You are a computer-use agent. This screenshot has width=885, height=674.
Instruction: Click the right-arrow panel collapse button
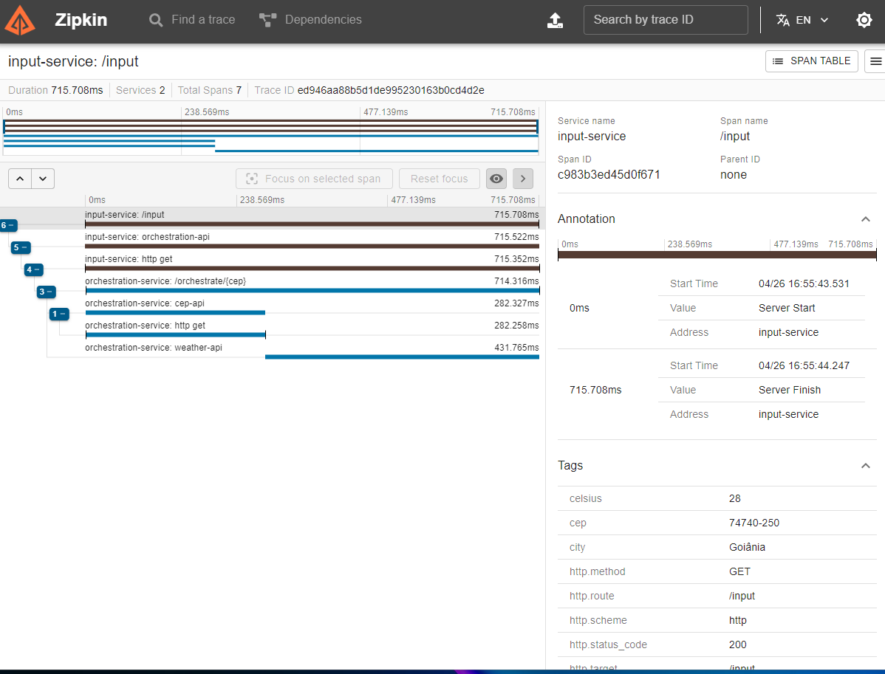point(522,179)
